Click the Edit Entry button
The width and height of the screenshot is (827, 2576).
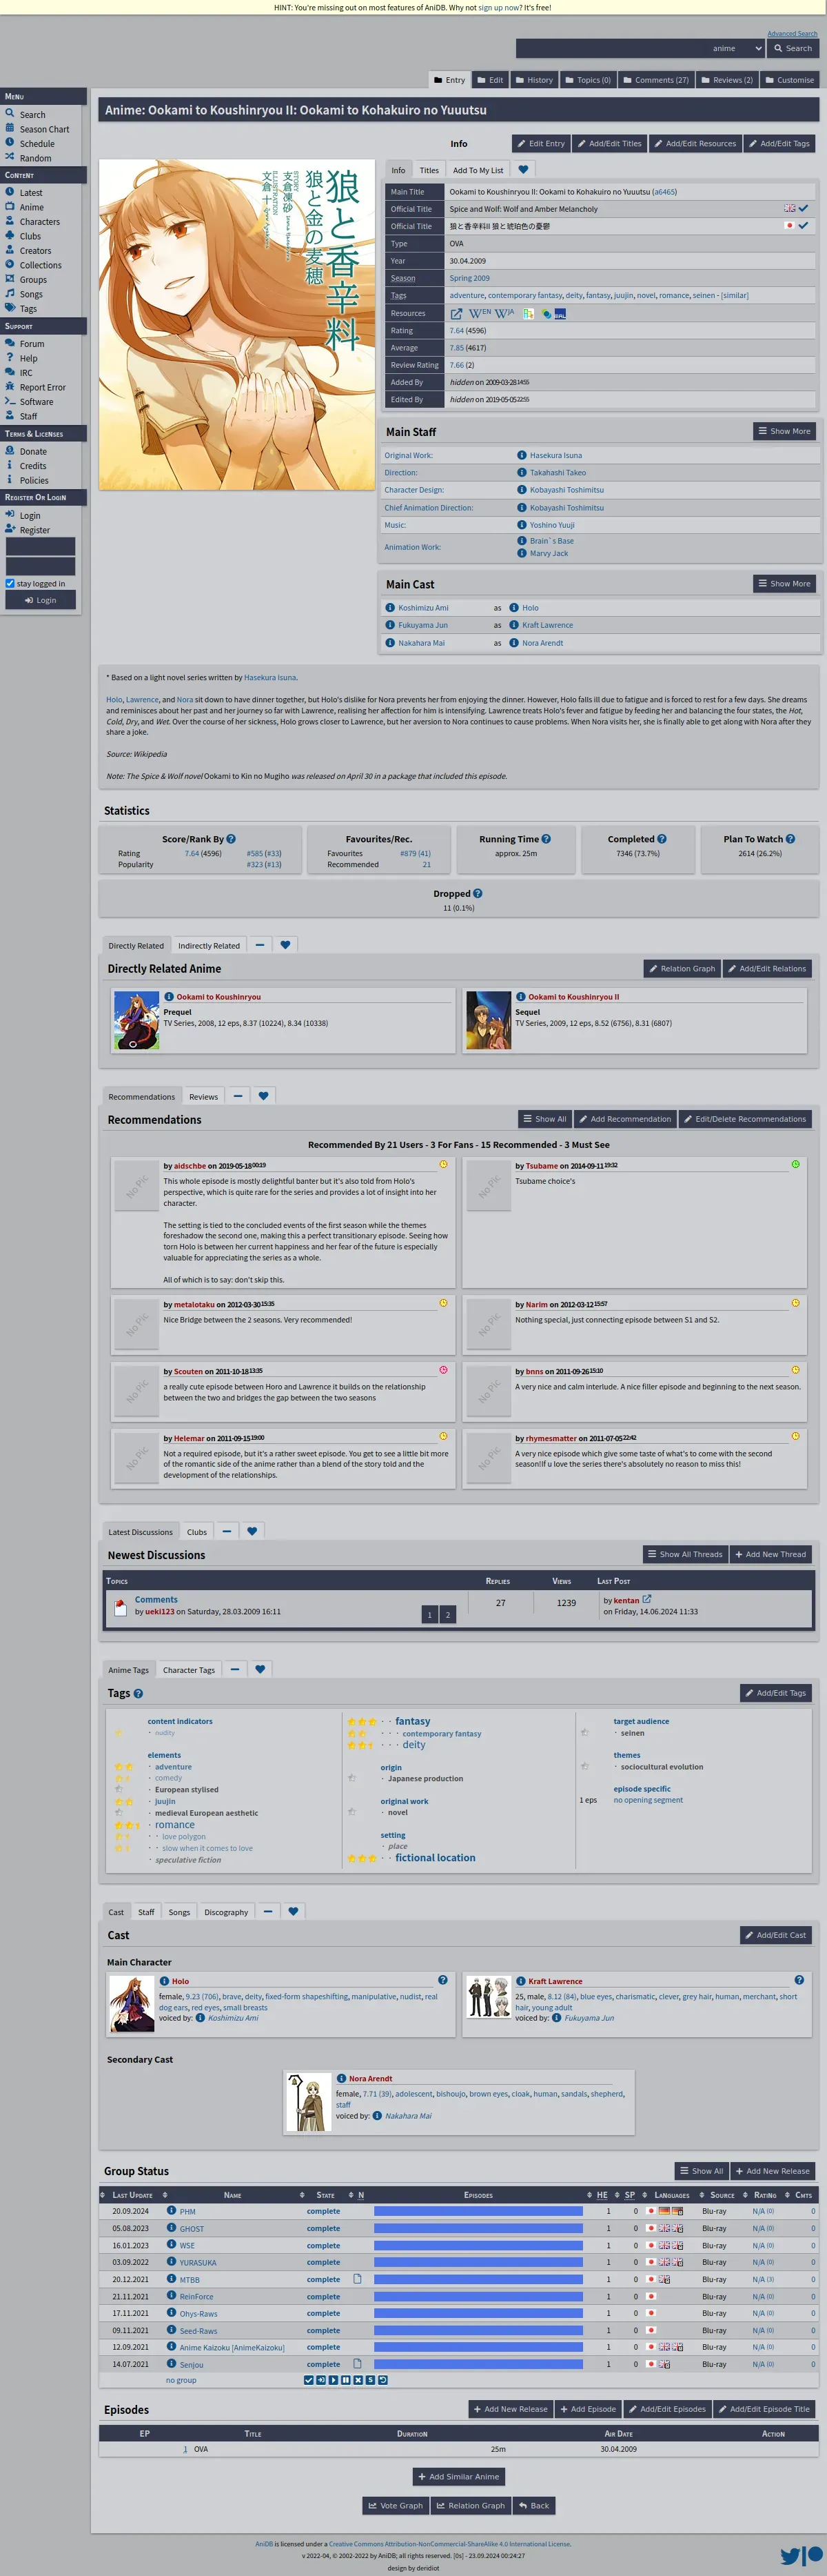tap(540, 143)
